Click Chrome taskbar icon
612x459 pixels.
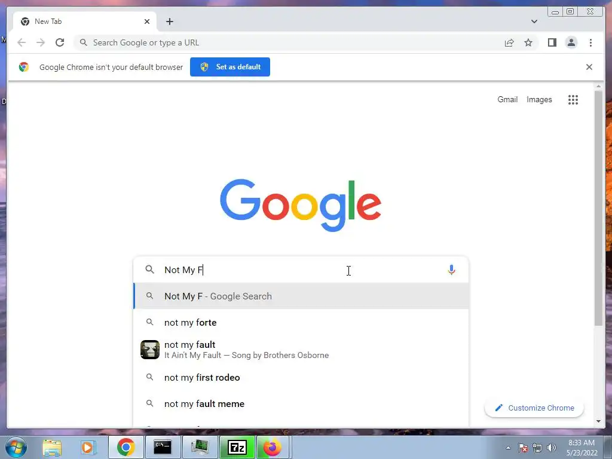click(126, 447)
